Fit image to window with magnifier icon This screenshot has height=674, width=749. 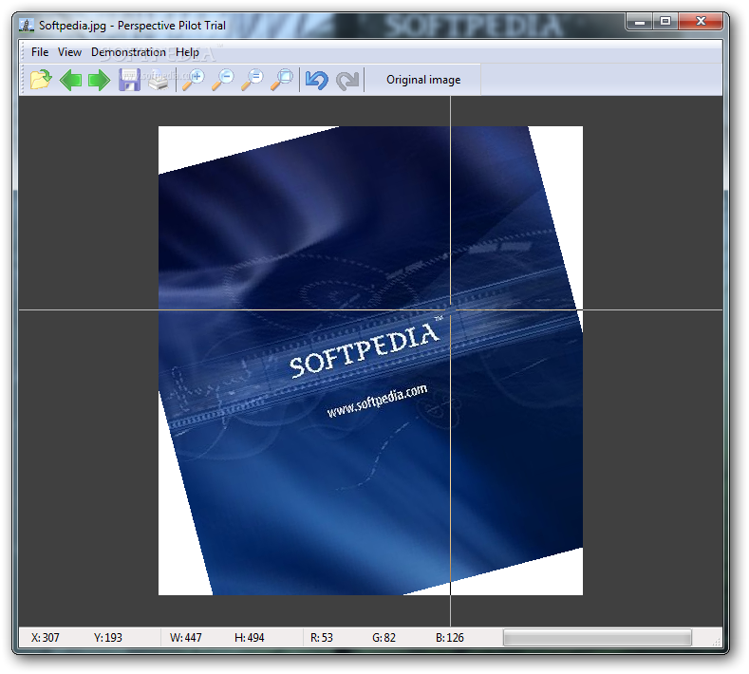(x=282, y=80)
